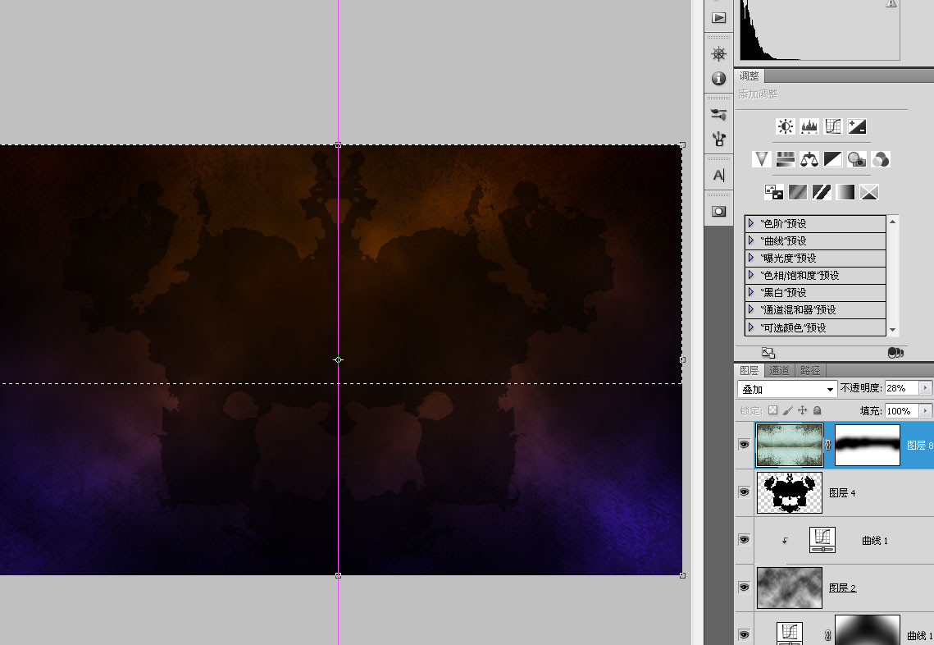Screen dimensions: 934x645
Task: Expand the "通道混和器"预设 presets
Action: click(x=751, y=309)
